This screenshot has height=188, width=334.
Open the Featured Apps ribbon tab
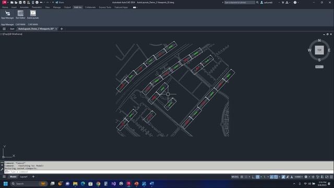coord(121,7)
